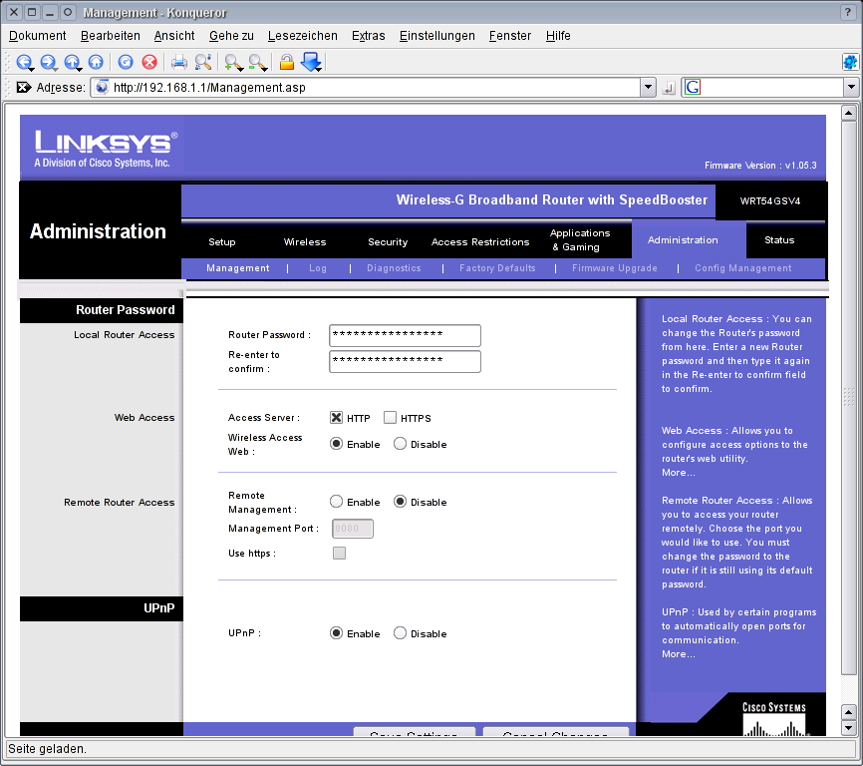Expand the address bar history dropdown
Viewport: 863px width, 766px height.
pyautogui.click(x=649, y=87)
